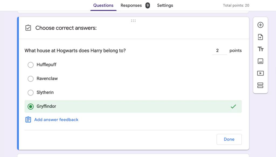276x157 pixels.
Task: Click the Done button
Action: 229,139
